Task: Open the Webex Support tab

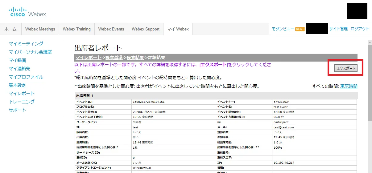Action: pyautogui.click(x=145, y=29)
